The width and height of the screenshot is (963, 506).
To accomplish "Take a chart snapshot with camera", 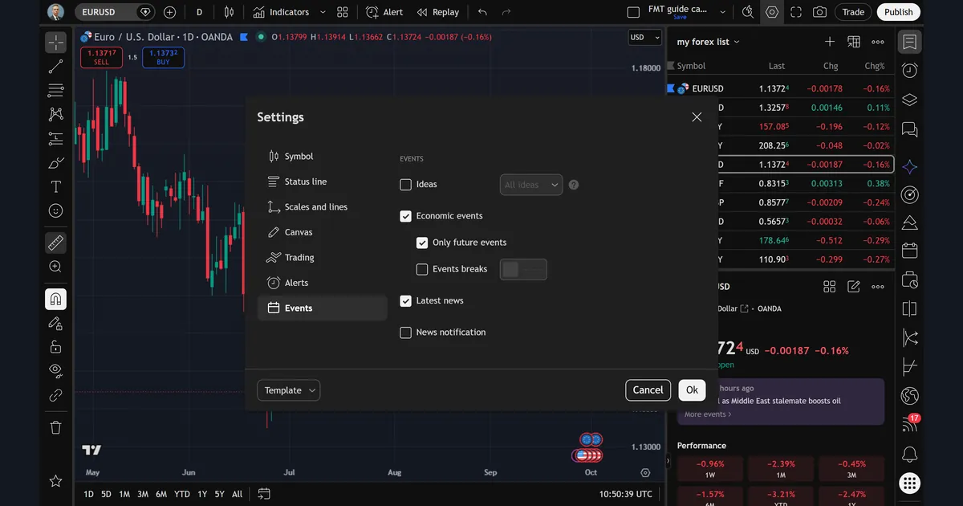I will point(819,12).
